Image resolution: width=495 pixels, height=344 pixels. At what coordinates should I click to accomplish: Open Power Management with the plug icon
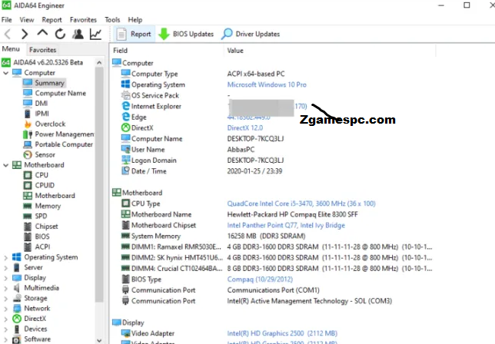(x=28, y=134)
